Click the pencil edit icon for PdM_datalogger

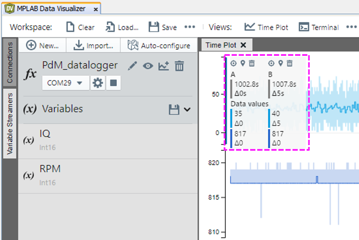click(132, 66)
